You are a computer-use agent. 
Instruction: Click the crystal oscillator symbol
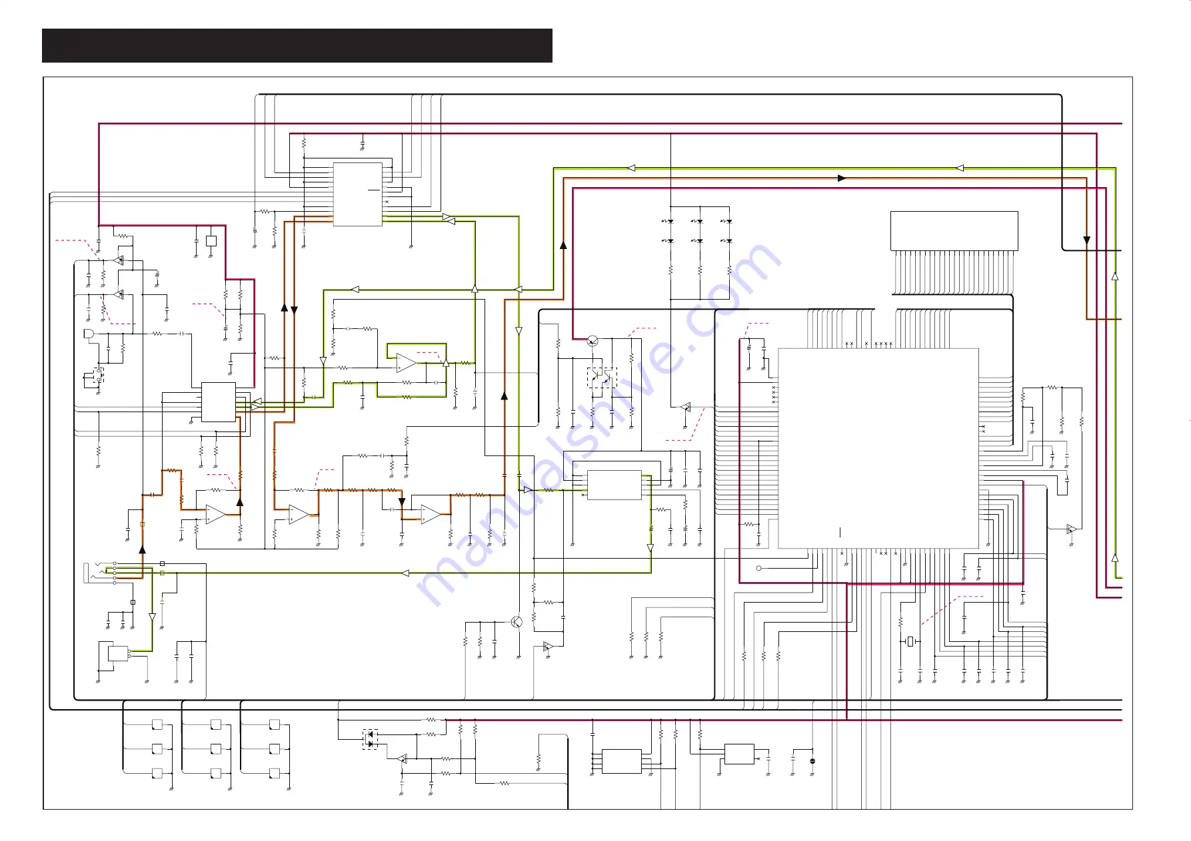tap(910, 641)
